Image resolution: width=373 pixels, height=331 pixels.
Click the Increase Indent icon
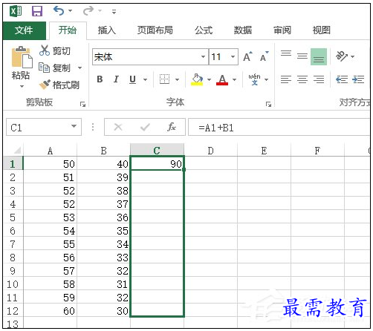[x=358, y=79]
